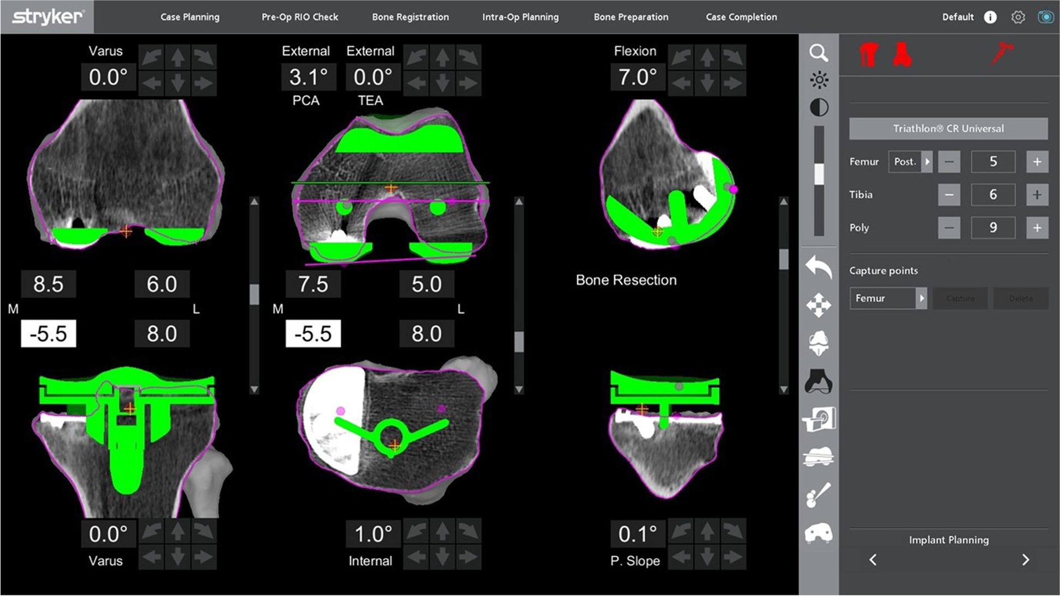Select the bottom femoral component icon
Viewport: 1060px width, 596px height.
pyautogui.click(x=818, y=533)
